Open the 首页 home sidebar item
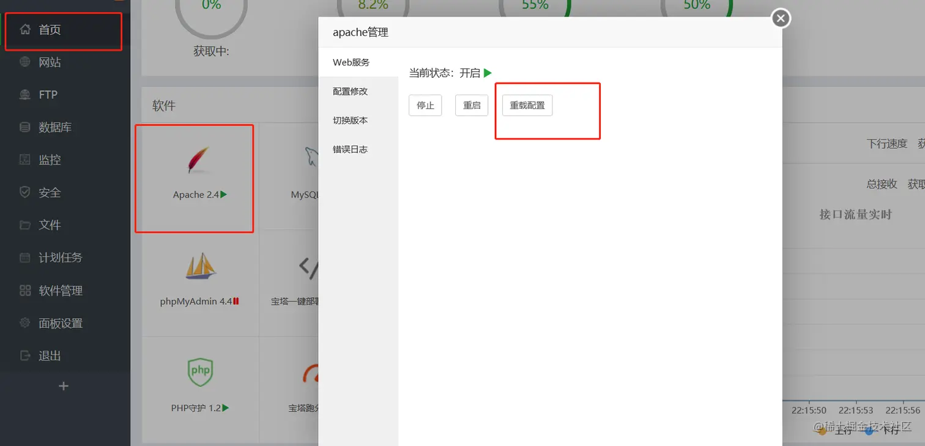Viewport: 925px width, 446px height. pos(65,29)
